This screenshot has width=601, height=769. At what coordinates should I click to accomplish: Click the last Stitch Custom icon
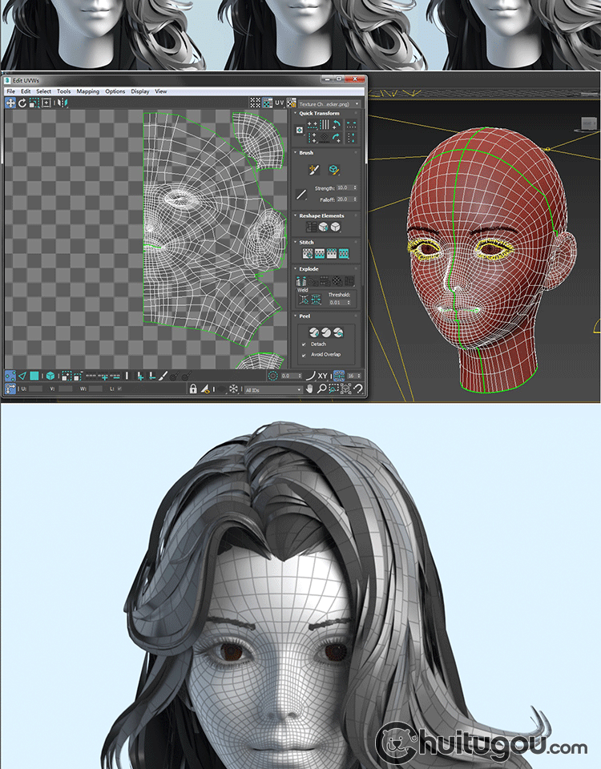[x=344, y=254]
